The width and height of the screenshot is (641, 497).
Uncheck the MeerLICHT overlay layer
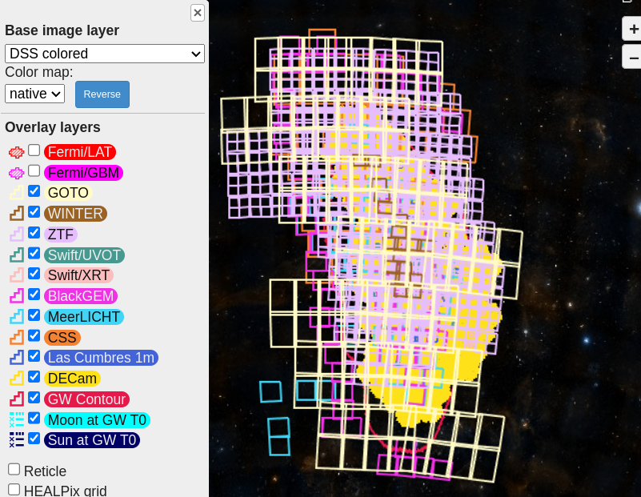[34, 315]
